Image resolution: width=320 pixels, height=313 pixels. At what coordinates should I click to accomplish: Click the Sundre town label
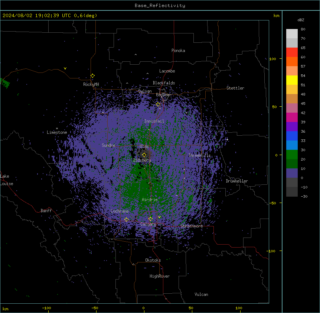tap(108, 145)
